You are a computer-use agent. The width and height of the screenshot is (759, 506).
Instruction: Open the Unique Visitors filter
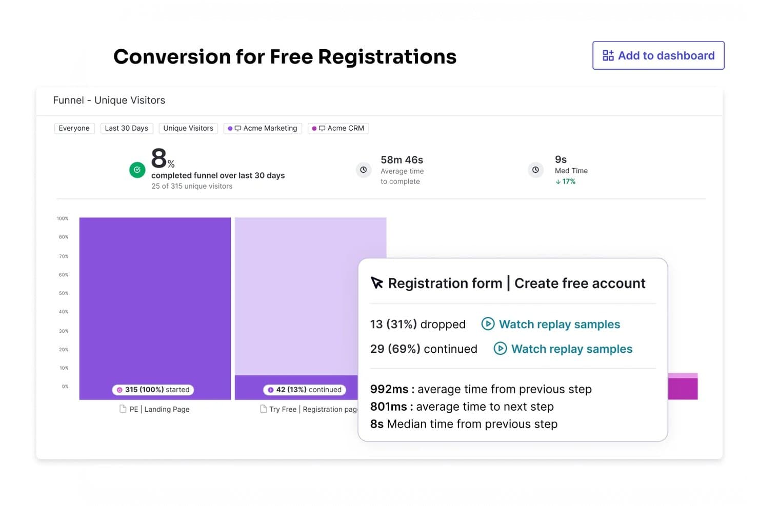(188, 128)
